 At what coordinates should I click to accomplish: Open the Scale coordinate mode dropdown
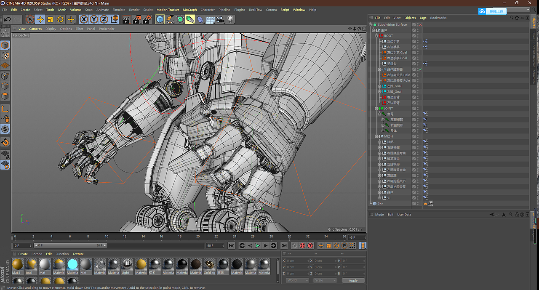(x=325, y=280)
